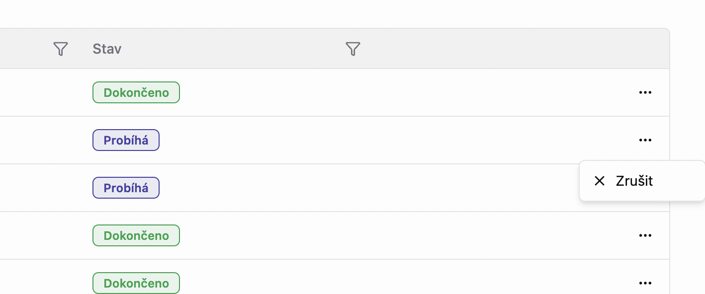Viewport: 705px width, 294px height.
Task: Click the filter icon left of Stav header
Action: pyautogui.click(x=60, y=49)
